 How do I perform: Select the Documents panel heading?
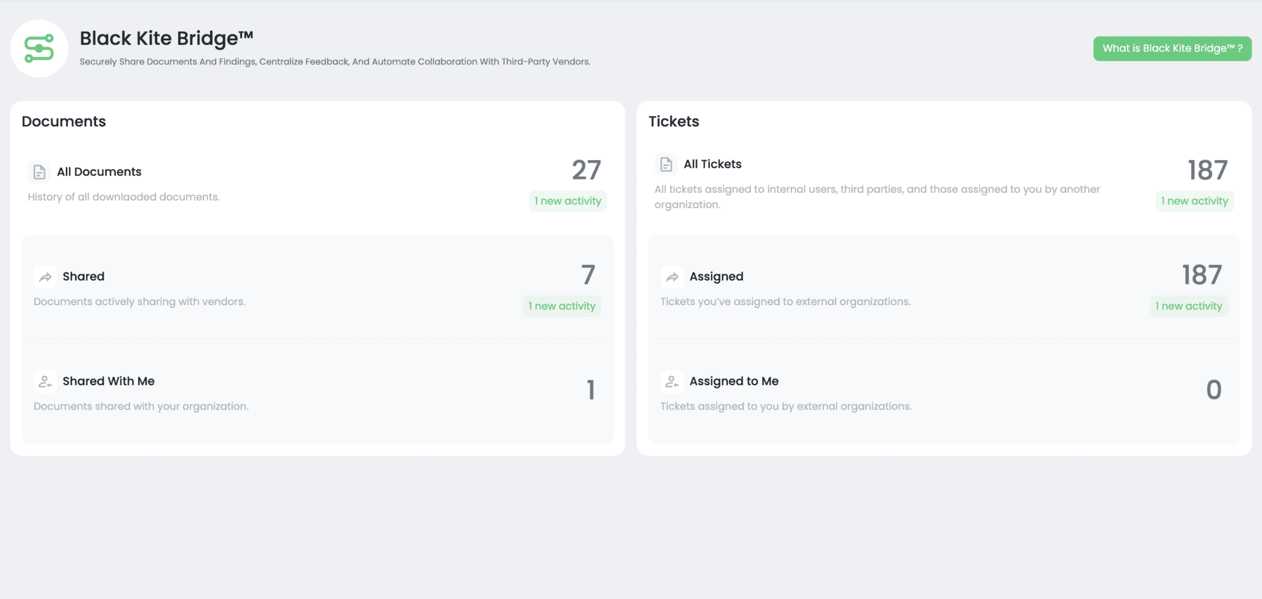pyautogui.click(x=64, y=121)
